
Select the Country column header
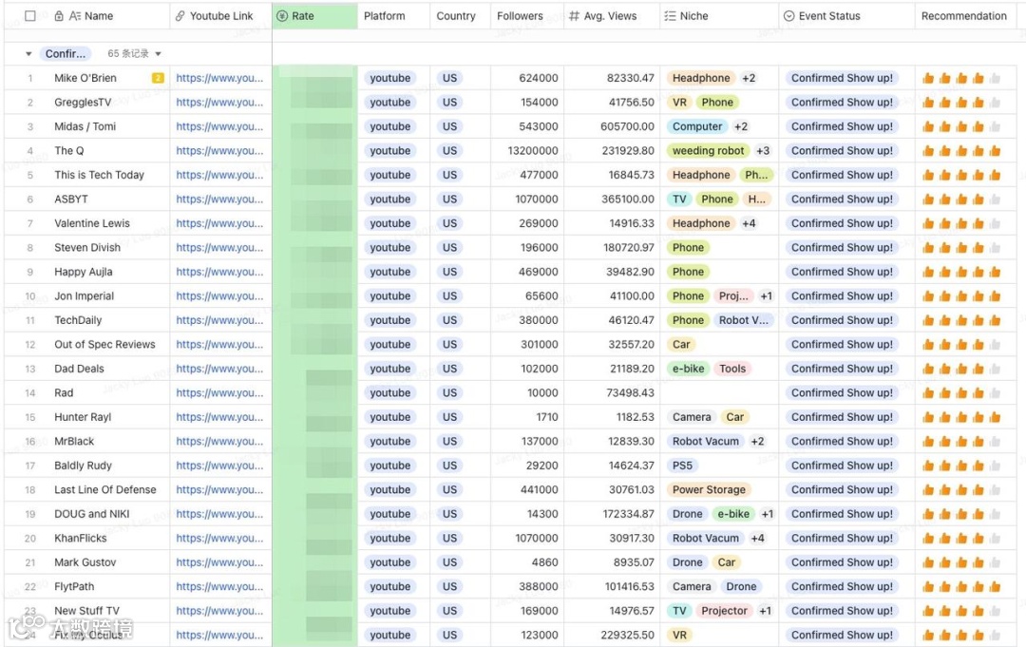tap(455, 16)
